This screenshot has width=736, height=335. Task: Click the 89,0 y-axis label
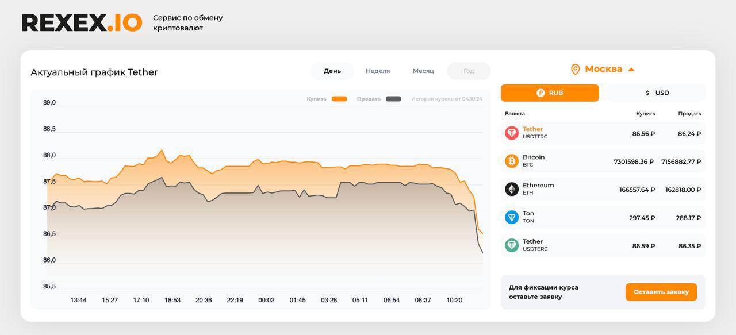[x=49, y=103]
